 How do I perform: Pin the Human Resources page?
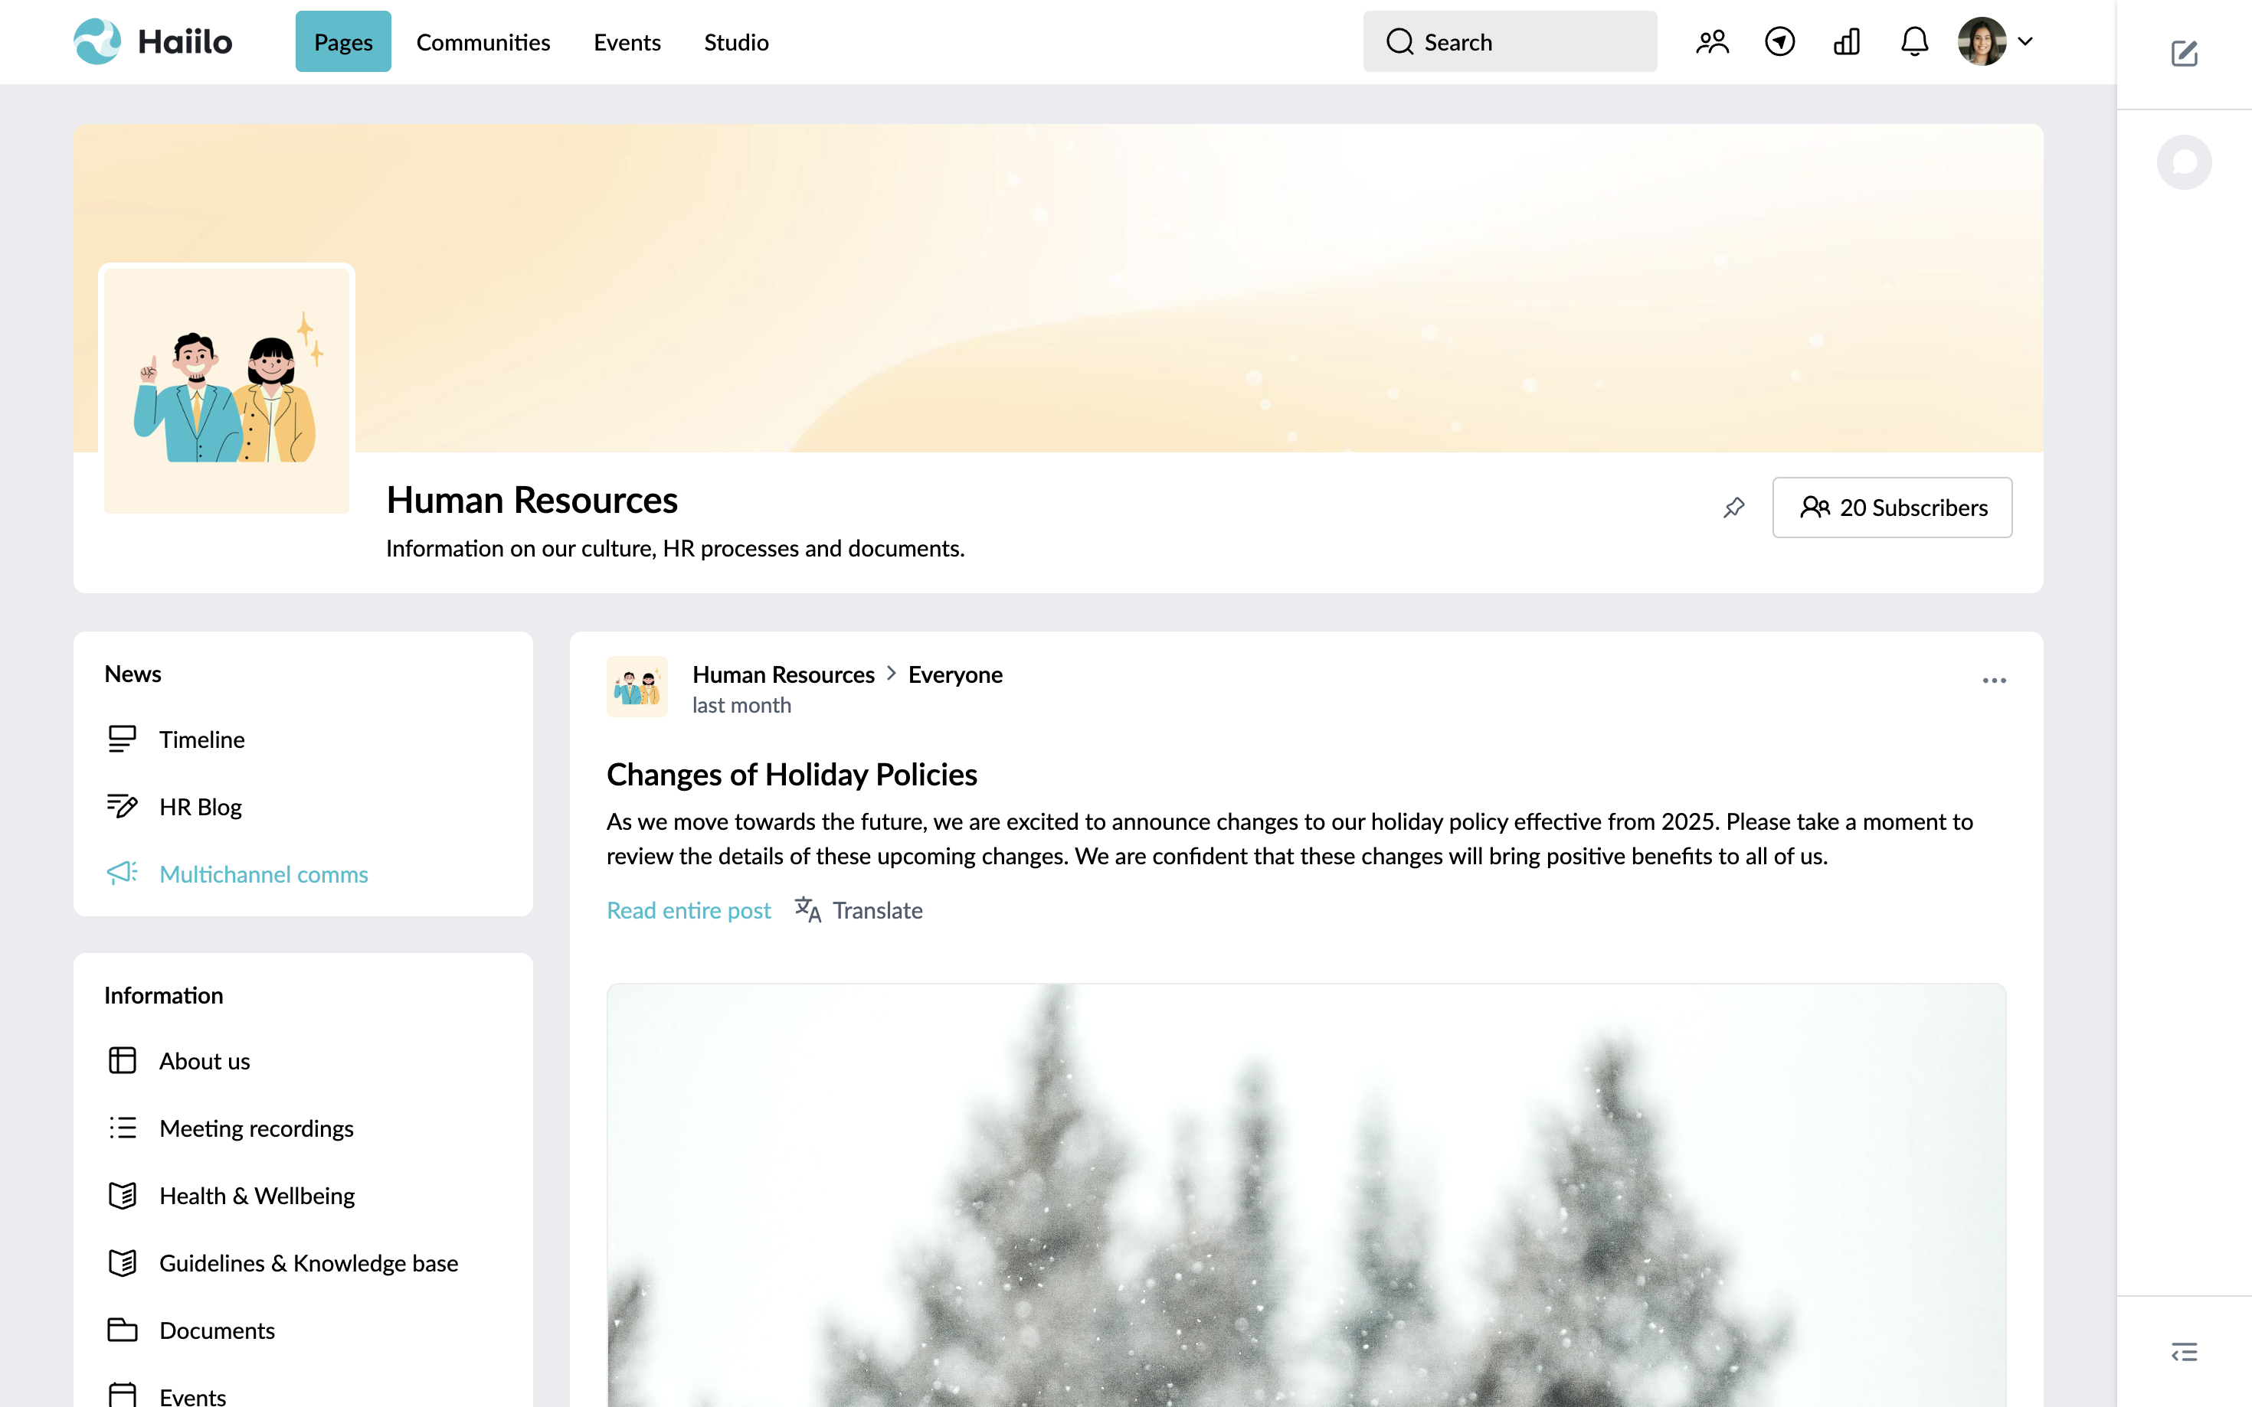point(1733,508)
